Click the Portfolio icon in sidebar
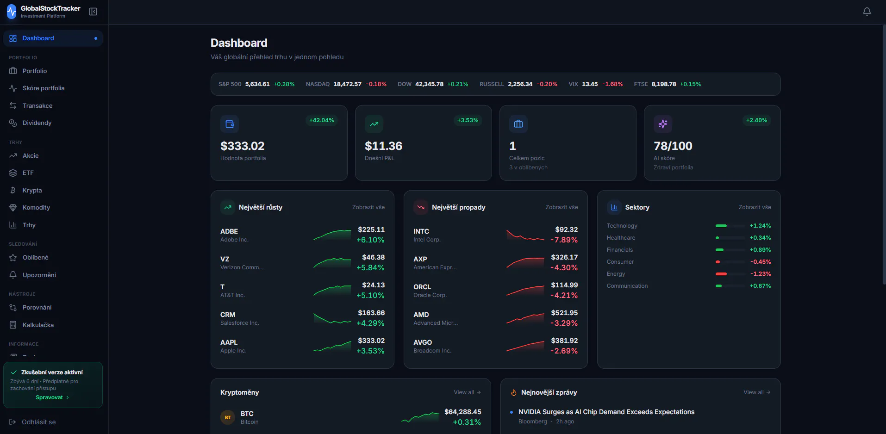886x434 pixels. pyautogui.click(x=13, y=71)
